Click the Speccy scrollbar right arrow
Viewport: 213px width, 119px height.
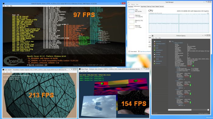coord(208,110)
